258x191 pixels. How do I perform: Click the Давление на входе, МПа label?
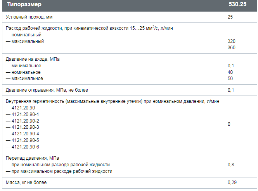pos(33,59)
